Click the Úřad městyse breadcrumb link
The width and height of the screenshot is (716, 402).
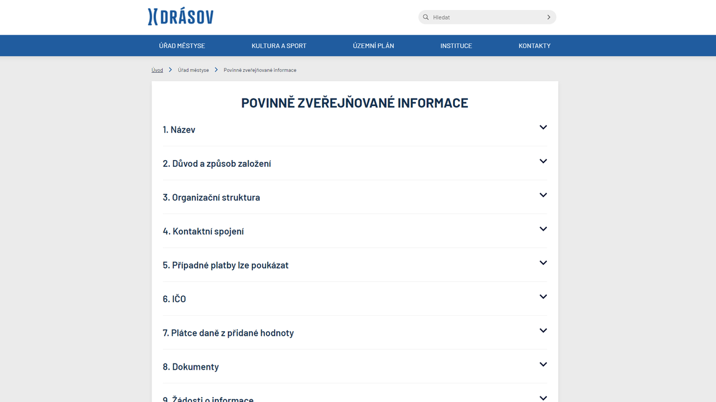click(x=193, y=69)
